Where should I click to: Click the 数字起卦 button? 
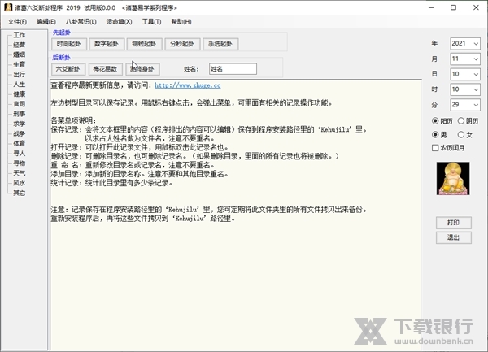coord(107,44)
